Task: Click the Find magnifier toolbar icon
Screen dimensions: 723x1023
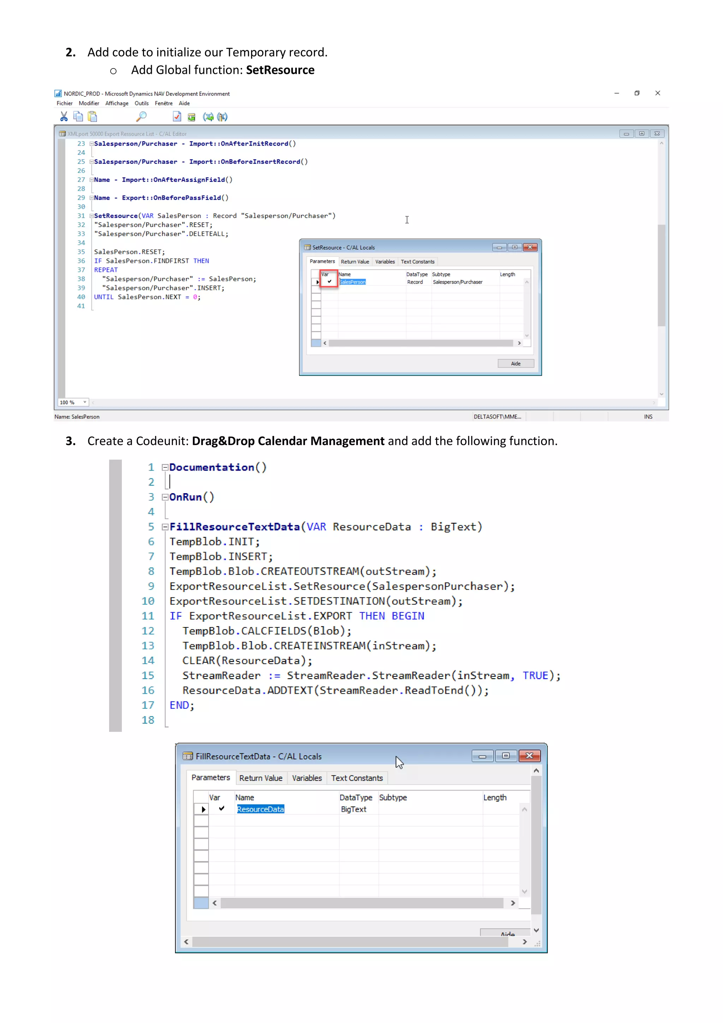Action: click(141, 117)
